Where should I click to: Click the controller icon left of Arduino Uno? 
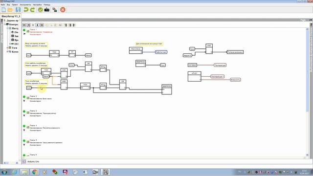point(24,161)
